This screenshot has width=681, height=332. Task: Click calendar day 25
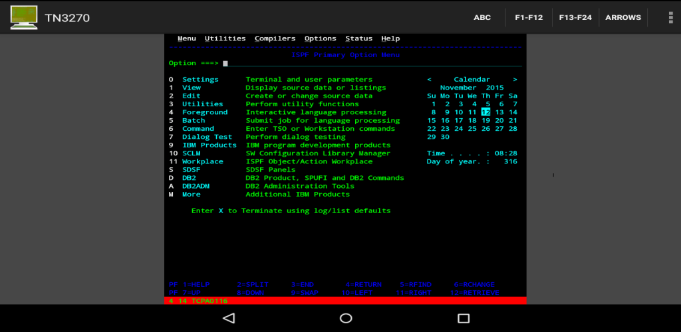pos(472,129)
